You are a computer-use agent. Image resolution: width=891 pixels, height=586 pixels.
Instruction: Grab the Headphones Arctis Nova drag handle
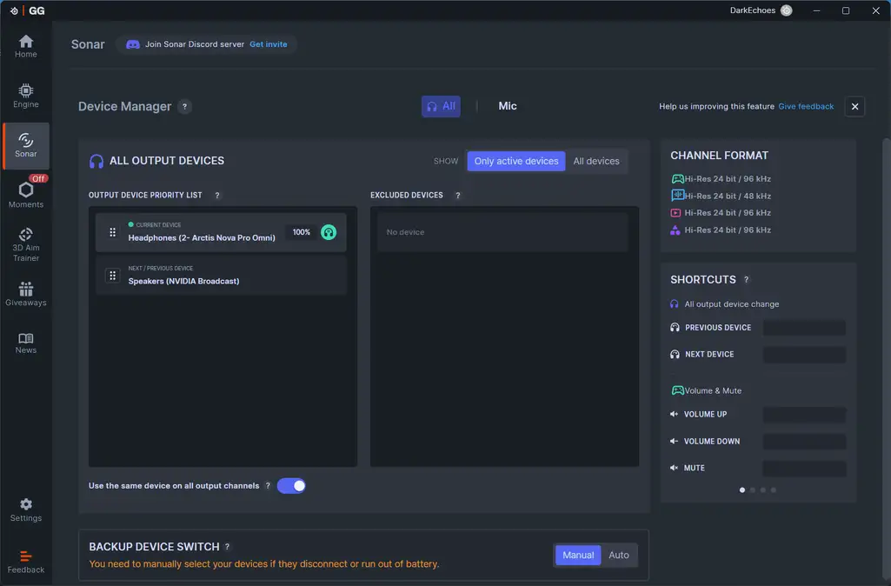(x=112, y=232)
